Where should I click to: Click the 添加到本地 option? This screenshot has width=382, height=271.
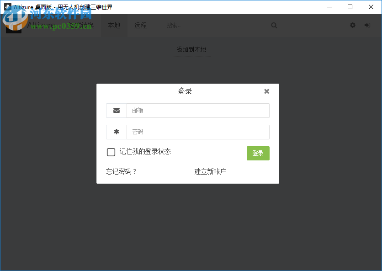point(191,49)
